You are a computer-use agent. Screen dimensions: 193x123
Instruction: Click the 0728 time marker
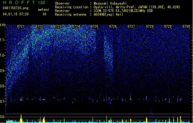(x=150, y=26)
